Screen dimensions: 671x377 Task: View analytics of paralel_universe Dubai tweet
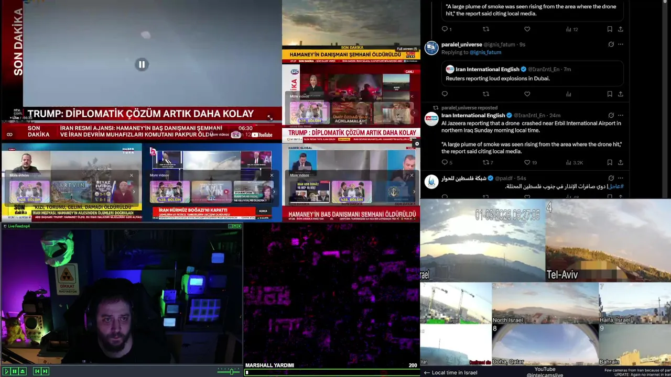pyautogui.click(x=568, y=94)
